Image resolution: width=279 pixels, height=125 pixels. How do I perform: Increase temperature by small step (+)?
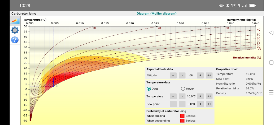point(200,96)
